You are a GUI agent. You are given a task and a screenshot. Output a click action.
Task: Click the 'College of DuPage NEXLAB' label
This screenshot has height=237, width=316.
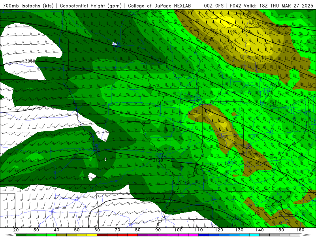click(159, 6)
